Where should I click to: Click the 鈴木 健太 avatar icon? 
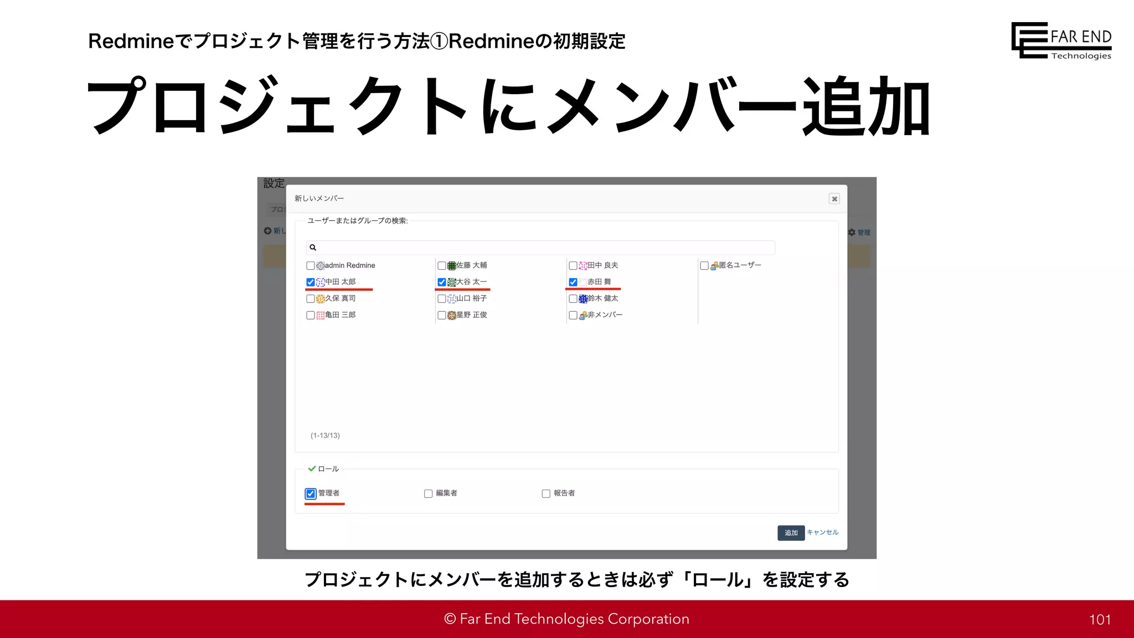583,299
